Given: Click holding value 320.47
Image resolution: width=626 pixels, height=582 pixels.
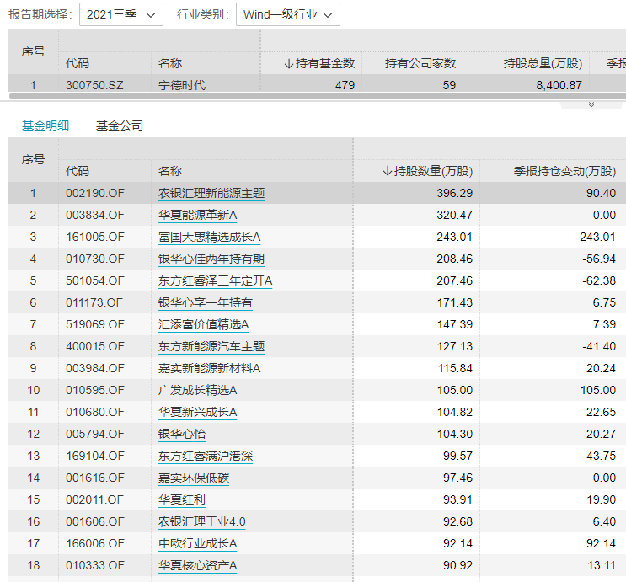Looking at the screenshot, I should tap(455, 215).
